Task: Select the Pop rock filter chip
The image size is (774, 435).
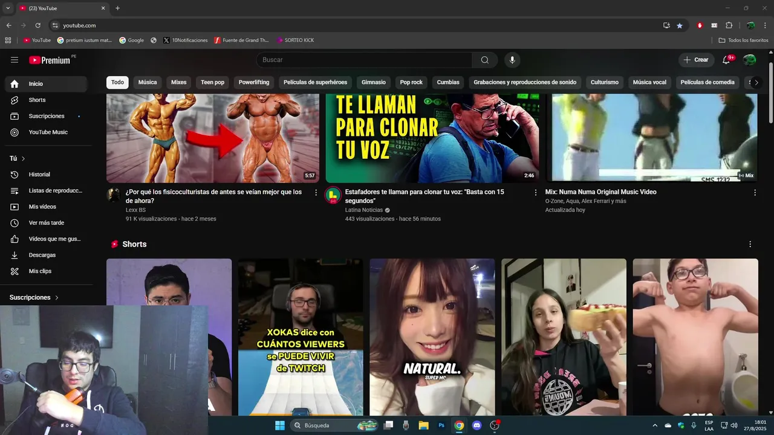Action: coord(411,82)
